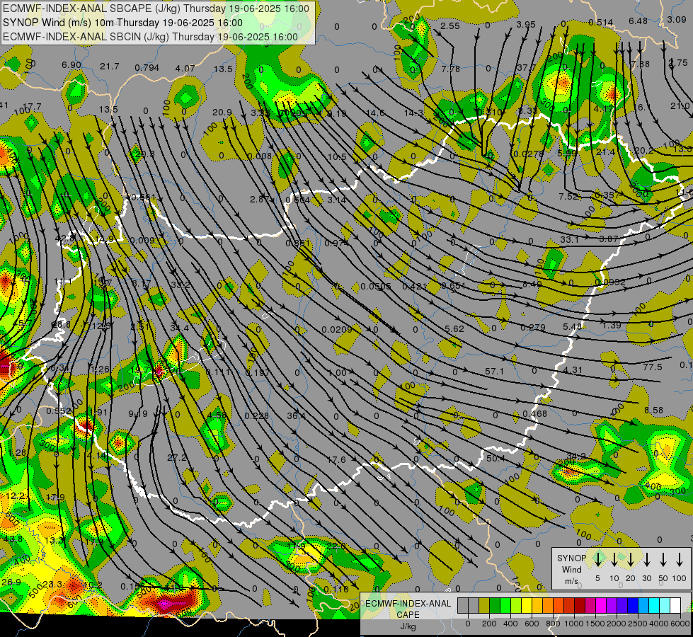Click the map value '20.9'
The width and height of the screenshot is (693, 637).
[222, 113]
